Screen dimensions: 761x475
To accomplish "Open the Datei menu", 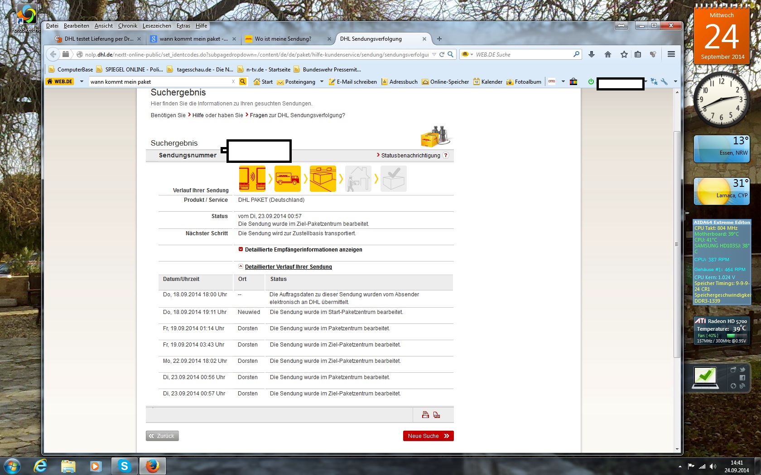I will 52,26.
